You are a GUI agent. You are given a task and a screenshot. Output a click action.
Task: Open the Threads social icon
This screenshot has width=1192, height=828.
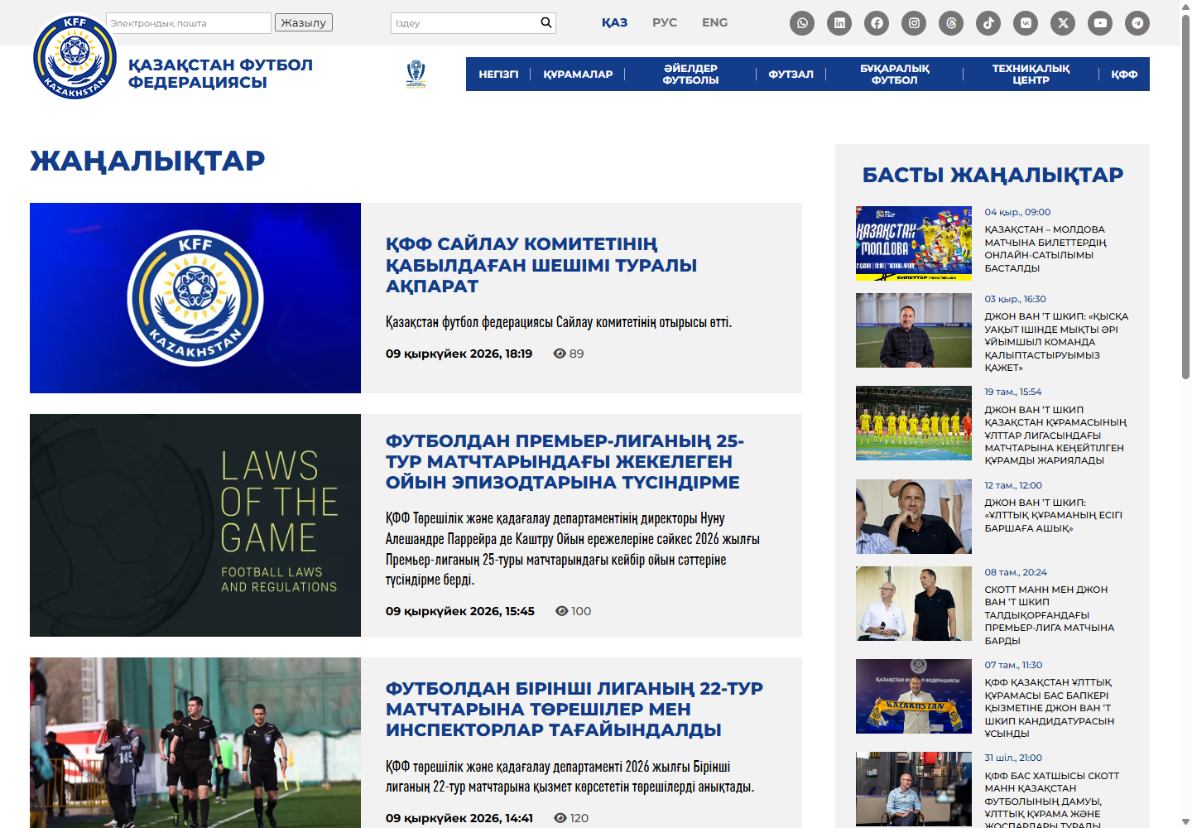[x=951, y=23]
